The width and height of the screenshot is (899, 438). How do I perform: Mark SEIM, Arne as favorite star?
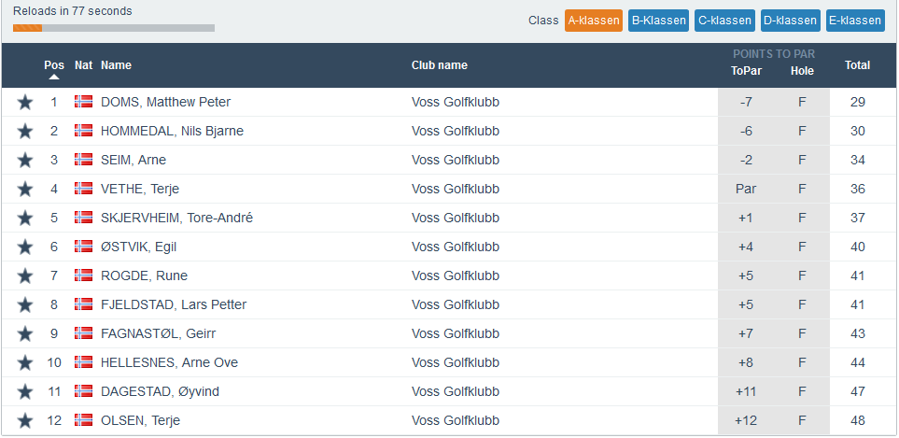[25, 160]
